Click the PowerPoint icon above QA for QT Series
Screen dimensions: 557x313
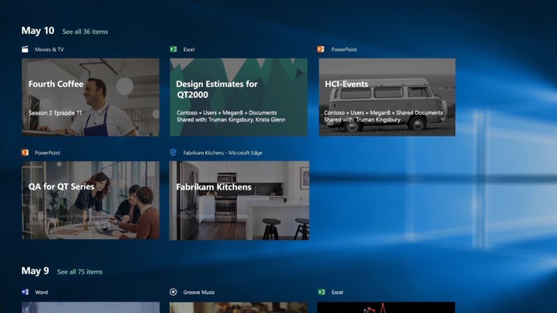click(25, 153)
